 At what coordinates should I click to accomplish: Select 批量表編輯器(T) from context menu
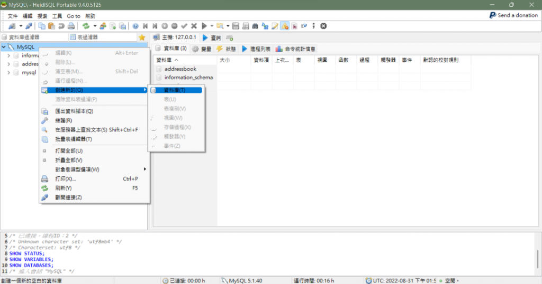click(x=94, y=139)
